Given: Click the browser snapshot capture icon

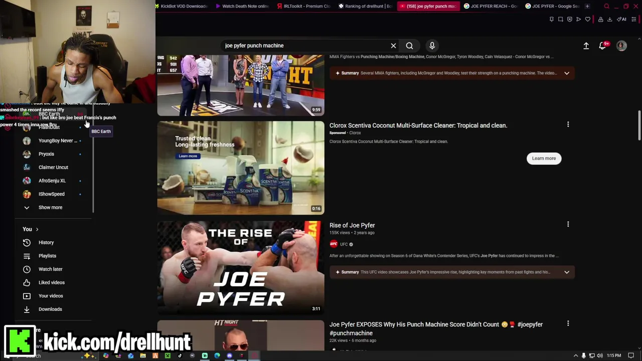Looking at the screenshot, I should 561,19.
